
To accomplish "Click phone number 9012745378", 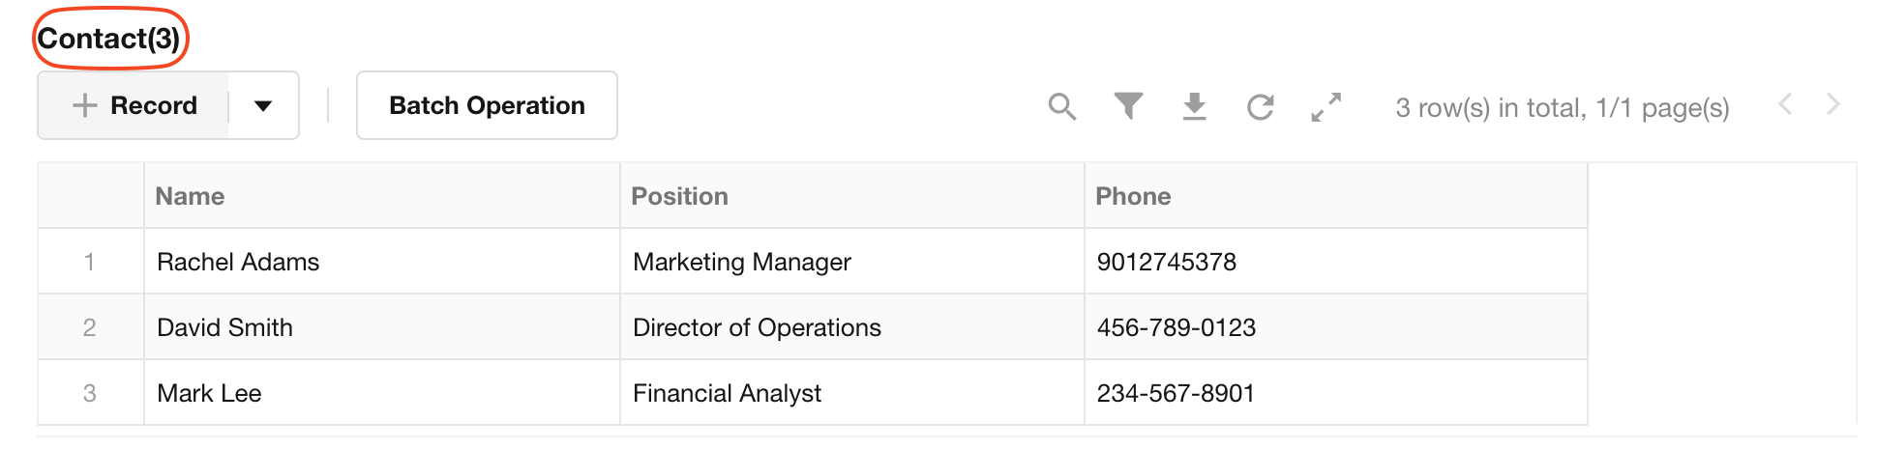I will tap(1166, 262).
